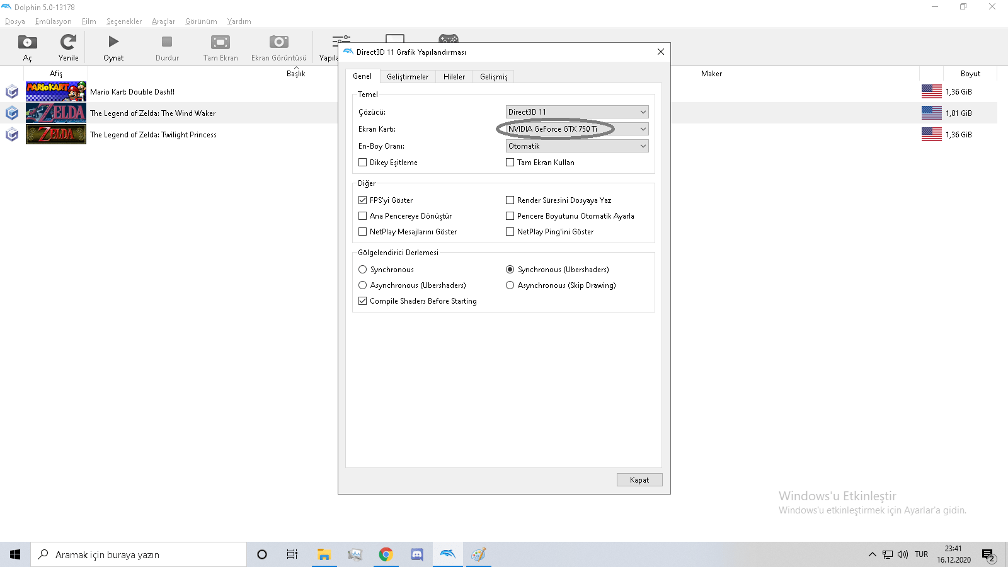
Task: Open Cortana circle icon on taskbar
Action: click(262, 554)
